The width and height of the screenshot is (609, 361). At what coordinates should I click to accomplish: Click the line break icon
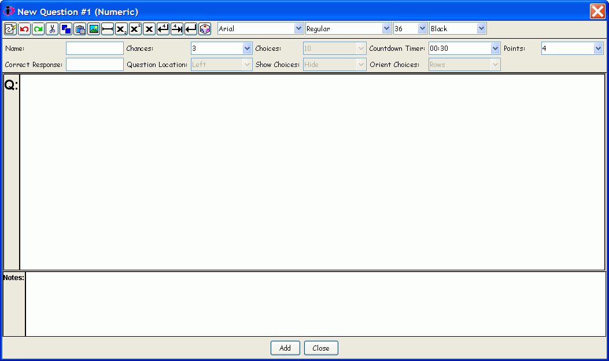[190, 28]
